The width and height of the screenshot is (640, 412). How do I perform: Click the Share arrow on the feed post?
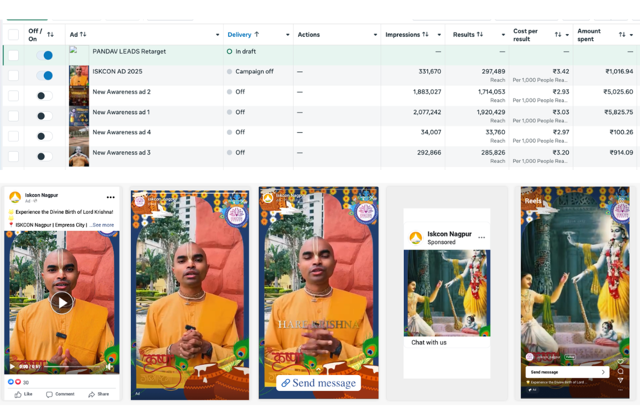pyautogui.click(x=92, y=394)
